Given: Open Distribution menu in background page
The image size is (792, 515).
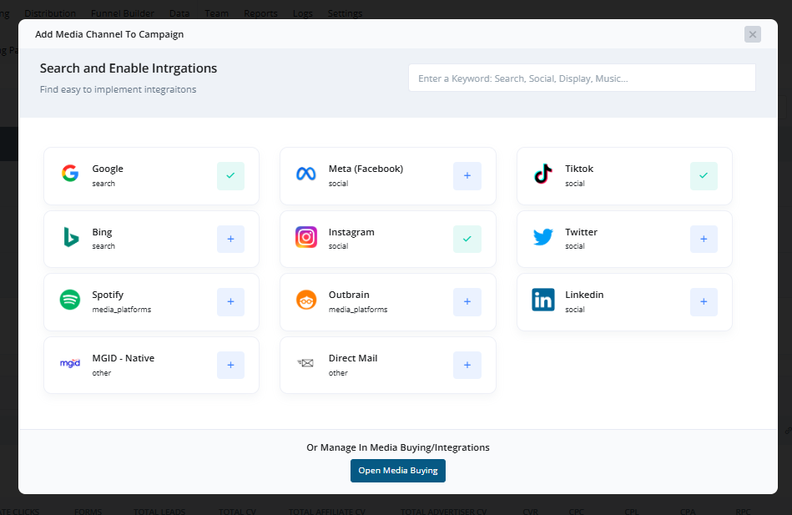Looking at the screenshot, I should point(50,13).
